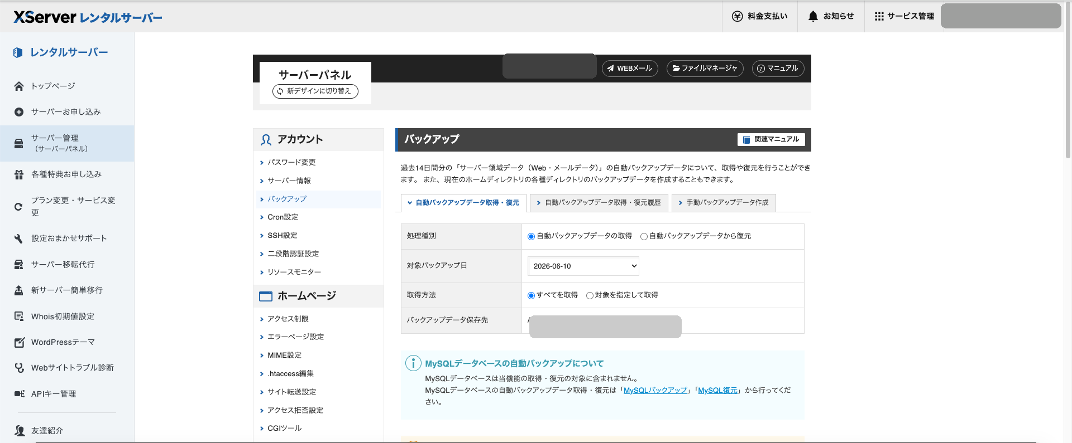Click the bell icon for お知らせ
1072x443 pixels.
(x=813, y=16)
